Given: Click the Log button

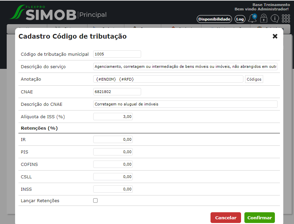Looking at the screenshot, I should (240, 19).
